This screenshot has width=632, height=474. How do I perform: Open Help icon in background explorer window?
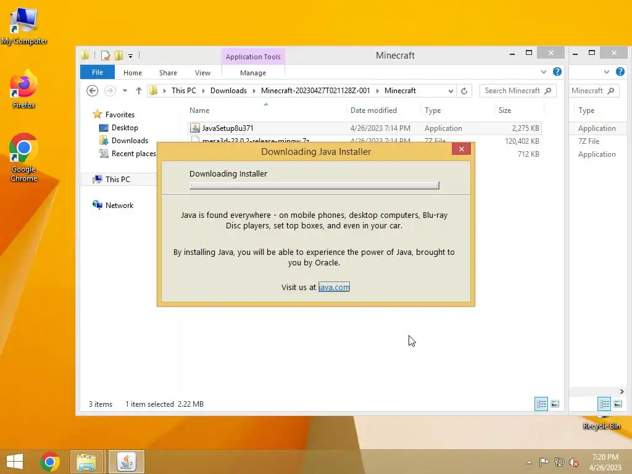[620, 72]
